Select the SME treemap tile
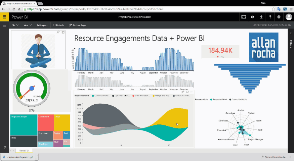Screen dimensions: 294x161 click(58, 144)
